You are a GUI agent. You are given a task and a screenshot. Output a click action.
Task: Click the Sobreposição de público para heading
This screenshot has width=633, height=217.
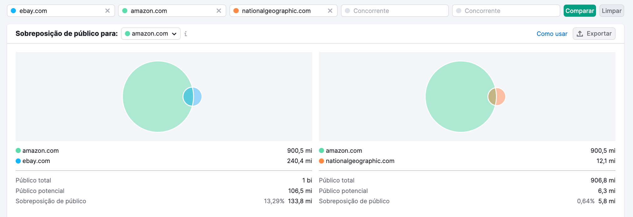click(x=67, y=34)
